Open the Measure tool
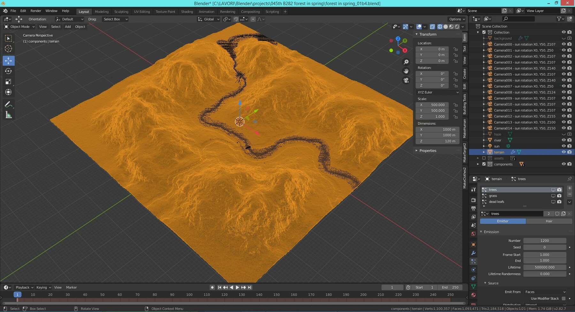 [x=8, y=114]
